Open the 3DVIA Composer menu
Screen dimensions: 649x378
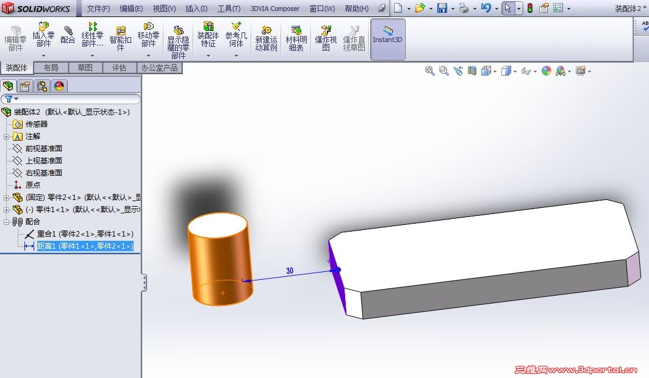point(275,9)
